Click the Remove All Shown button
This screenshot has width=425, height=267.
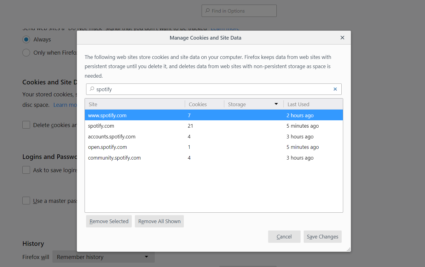coord(159,221)
